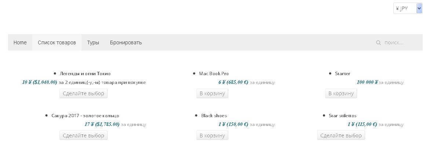Open the Home menu item
The width and height of the screenshot is (426, 152).
coord(20,42)
